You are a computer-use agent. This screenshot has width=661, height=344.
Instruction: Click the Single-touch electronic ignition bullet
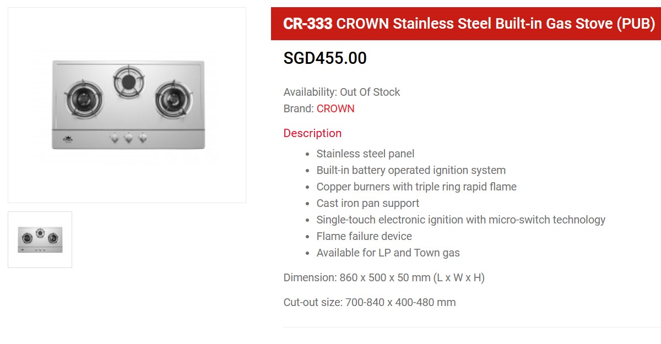[x=460, y=220]
